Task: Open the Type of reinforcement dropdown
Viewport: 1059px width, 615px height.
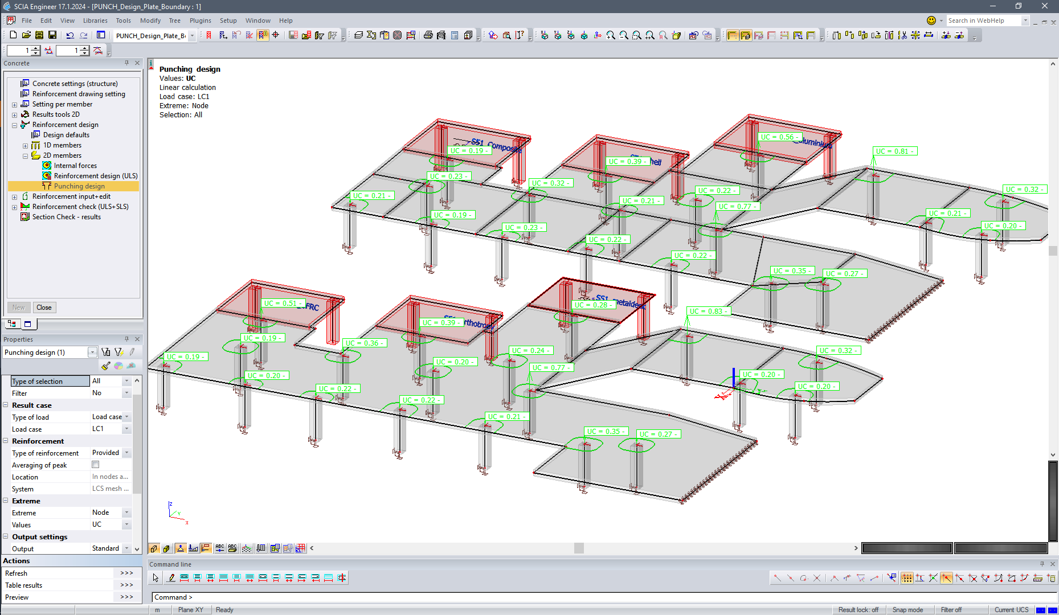Action: 127,453
